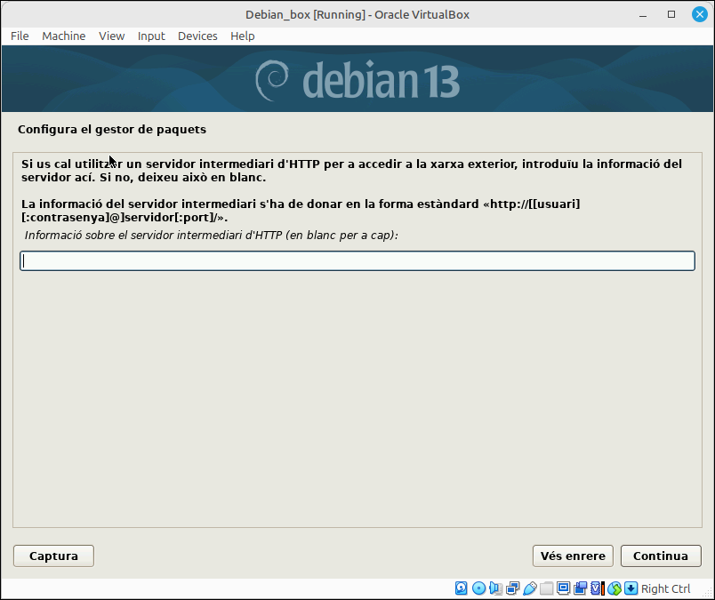Viewport: 715px width, 600px height.
Task: Click the Continua button
Action: coord(661,556)
